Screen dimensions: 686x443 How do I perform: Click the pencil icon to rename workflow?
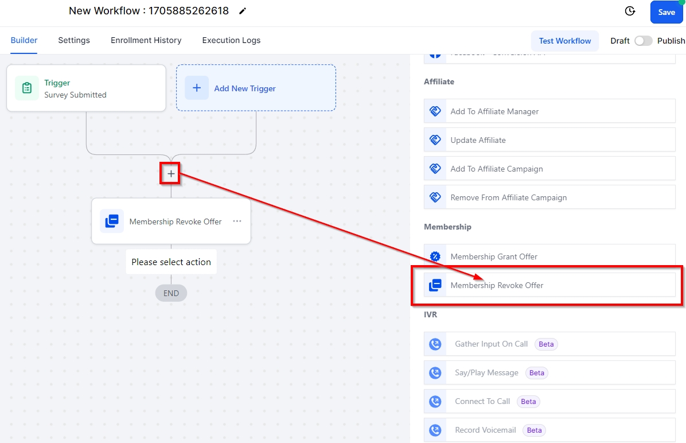(243, 11)
